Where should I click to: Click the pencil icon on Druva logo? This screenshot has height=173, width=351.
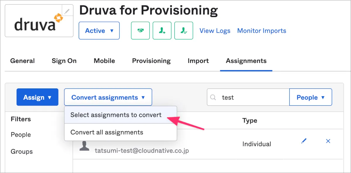click(x=67, y=12)
